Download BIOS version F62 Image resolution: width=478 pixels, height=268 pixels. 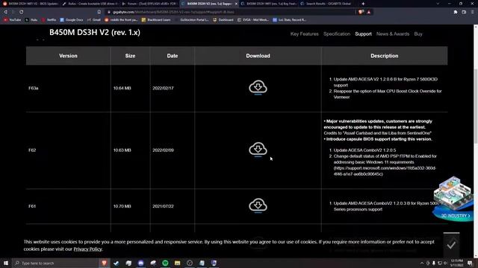click(258, 150)
